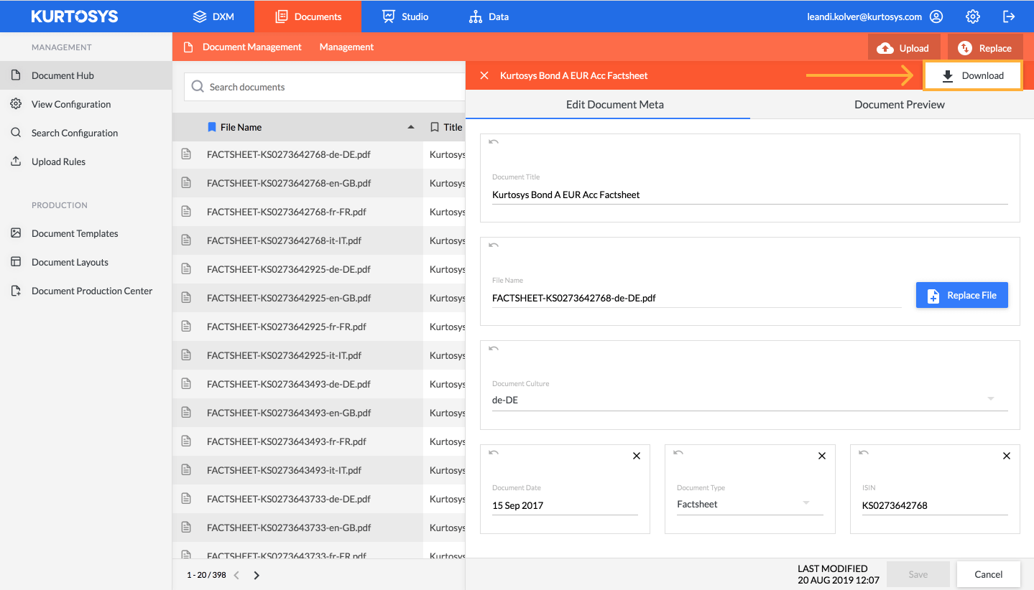Undo changes to Document Culture
This screenshot has height=590, width=1034.
(494, 349)
